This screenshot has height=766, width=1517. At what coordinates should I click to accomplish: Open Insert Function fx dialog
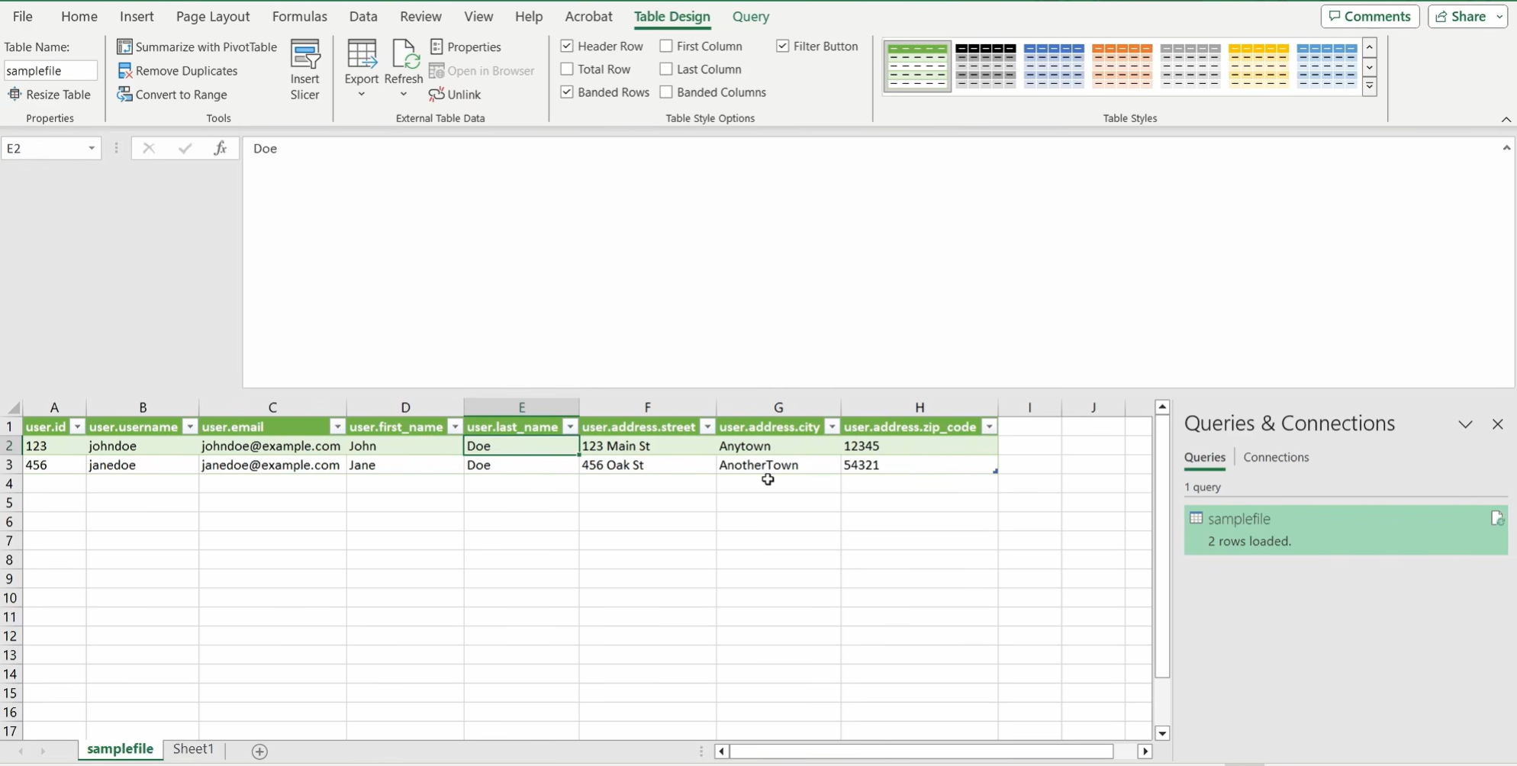(x=220, y=148)
